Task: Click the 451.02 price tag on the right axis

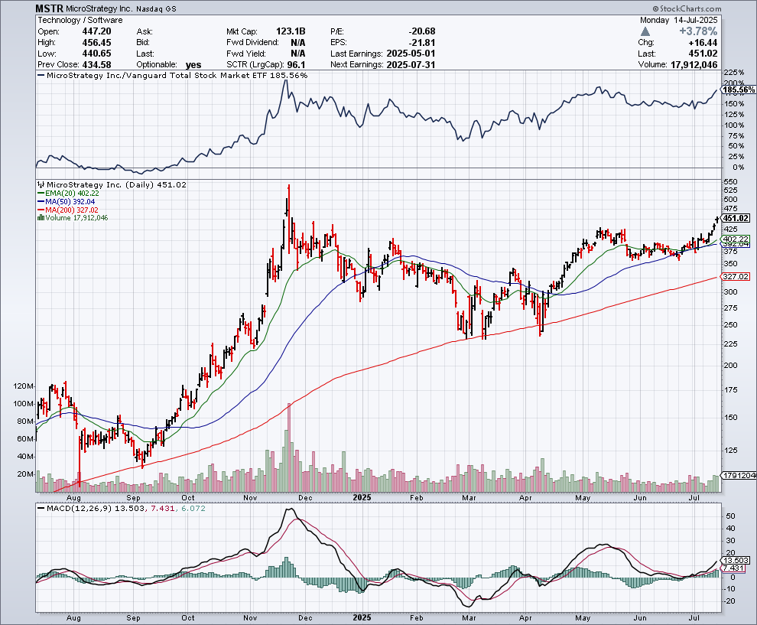Action: (736, 218)
